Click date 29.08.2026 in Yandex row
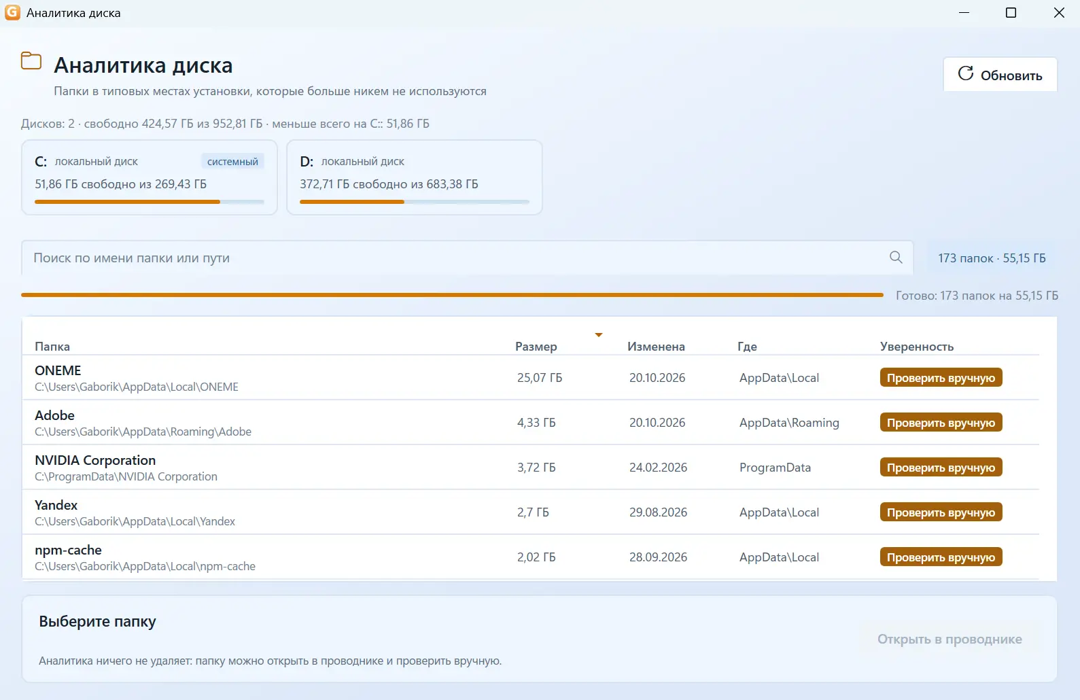The image size is (1080, 700). click(658, 512)
